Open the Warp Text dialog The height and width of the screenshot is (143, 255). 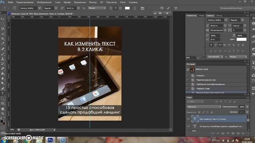(135, 8)
